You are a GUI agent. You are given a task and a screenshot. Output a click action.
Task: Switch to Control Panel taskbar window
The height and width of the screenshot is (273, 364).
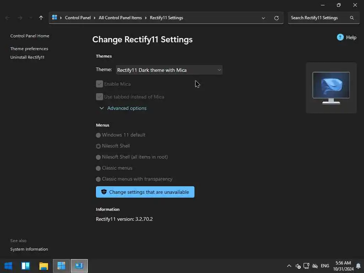coord(79,266)
